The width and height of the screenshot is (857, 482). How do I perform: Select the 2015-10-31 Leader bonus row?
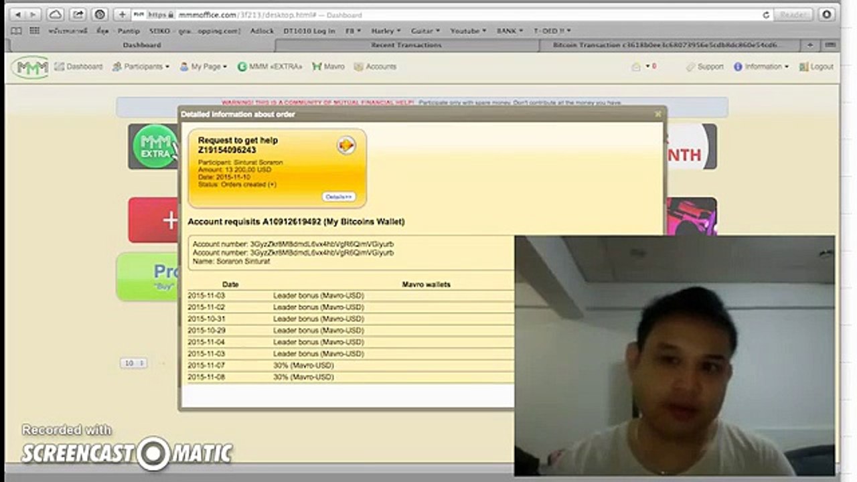(351, 319)
